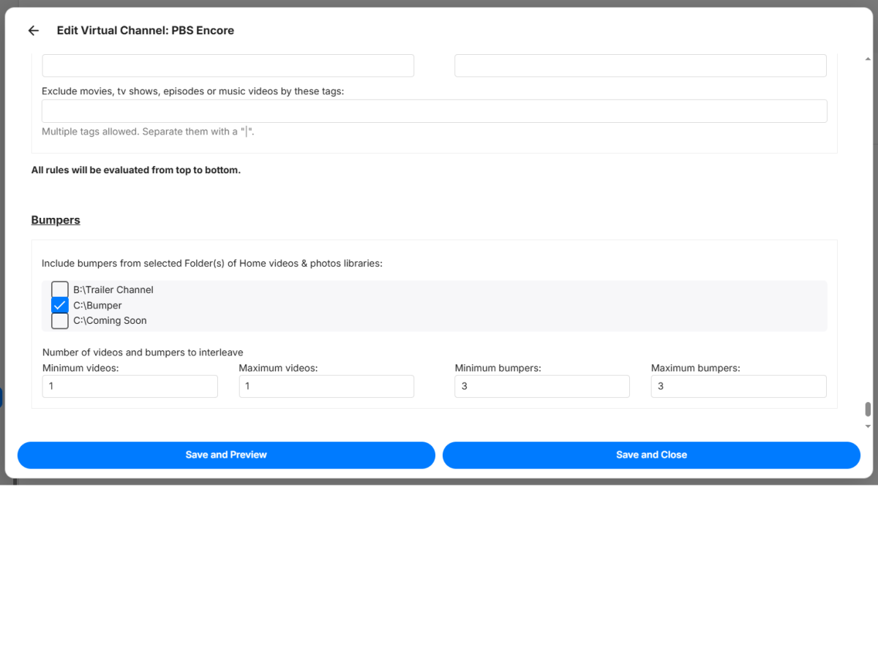Click the scrollbar down arrow

(x=868, y=426)
